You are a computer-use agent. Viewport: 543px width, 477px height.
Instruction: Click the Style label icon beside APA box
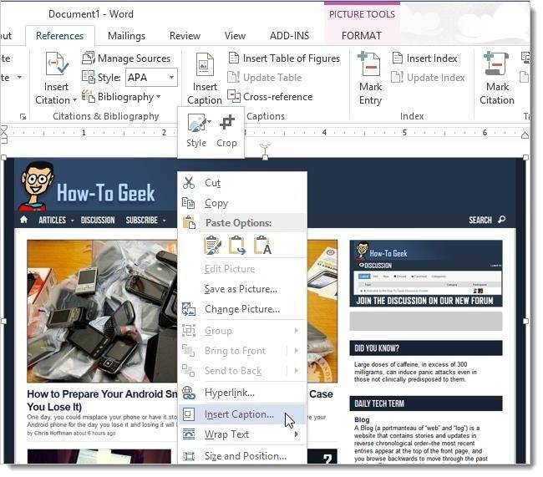pos(89,77)
